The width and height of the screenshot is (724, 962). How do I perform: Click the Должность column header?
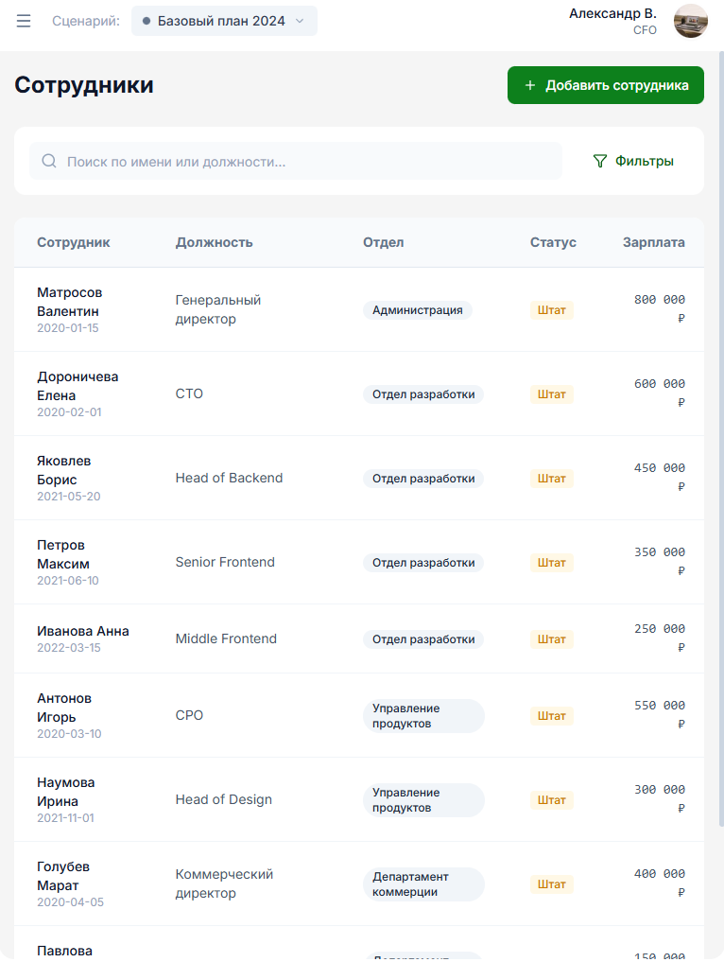coord(214,242)
